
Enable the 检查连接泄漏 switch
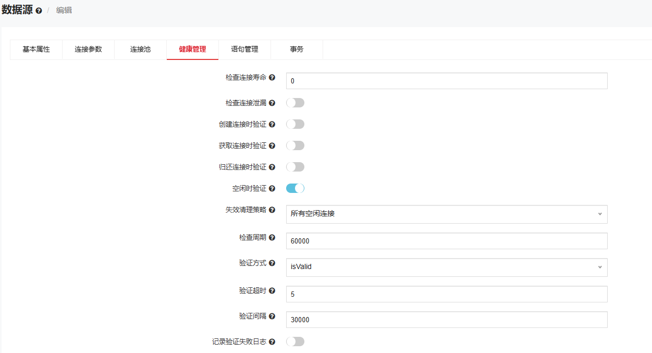click(295, 103)
